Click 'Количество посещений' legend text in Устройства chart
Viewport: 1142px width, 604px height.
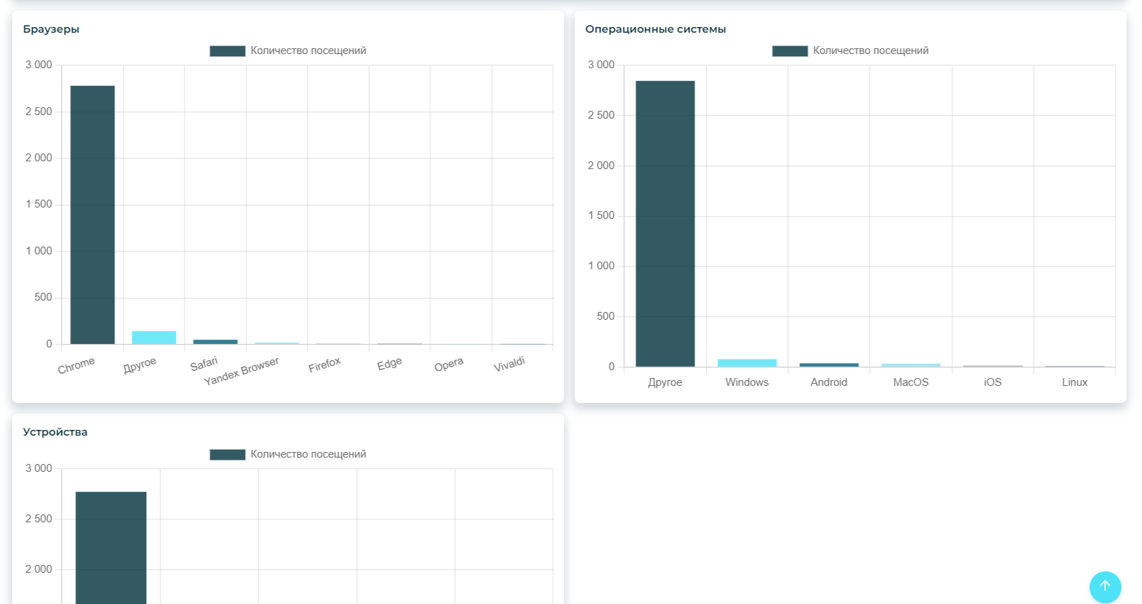[x=308, y=455]
